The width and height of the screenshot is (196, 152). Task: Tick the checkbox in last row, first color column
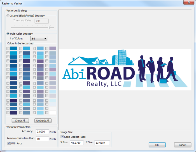click(8, 113)
